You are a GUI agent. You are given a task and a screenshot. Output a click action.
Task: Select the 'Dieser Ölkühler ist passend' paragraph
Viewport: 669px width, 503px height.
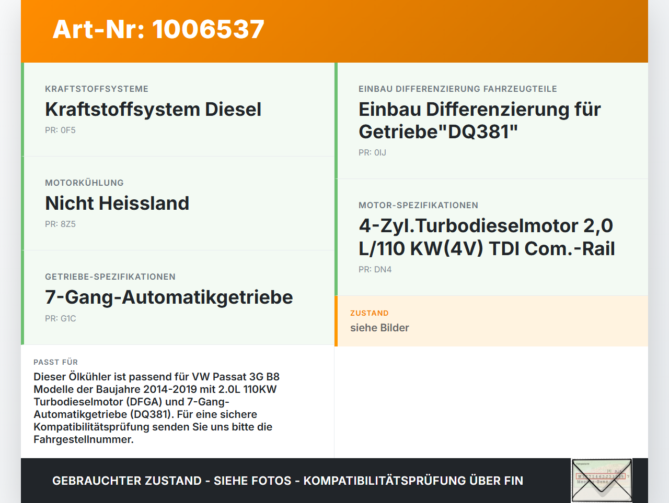(156, 408)
